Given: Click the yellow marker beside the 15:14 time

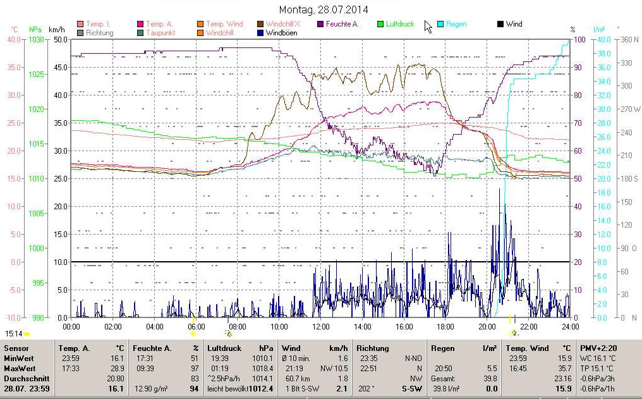Looking at the screenshot, I should point(27,333).
